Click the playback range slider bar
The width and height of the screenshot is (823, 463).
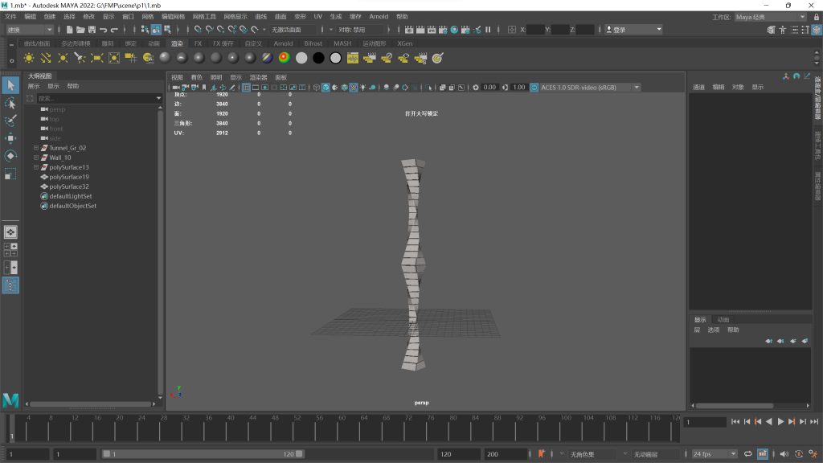point(201,454)
